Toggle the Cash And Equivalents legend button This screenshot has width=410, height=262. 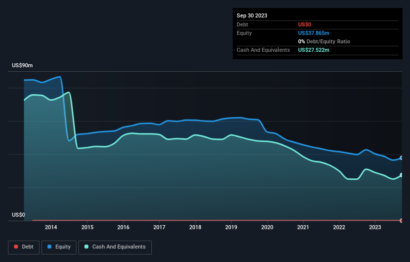click(x=115, y=247)
